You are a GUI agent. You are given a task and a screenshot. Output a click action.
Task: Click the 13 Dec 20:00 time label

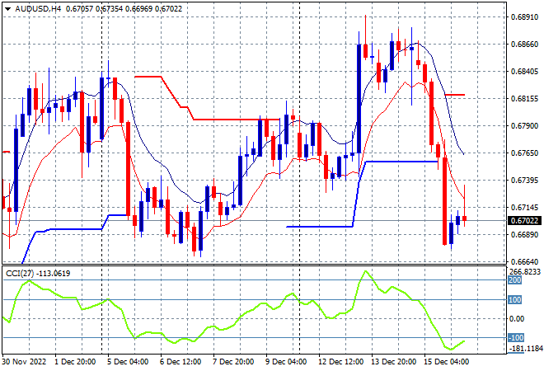(393, 361)
